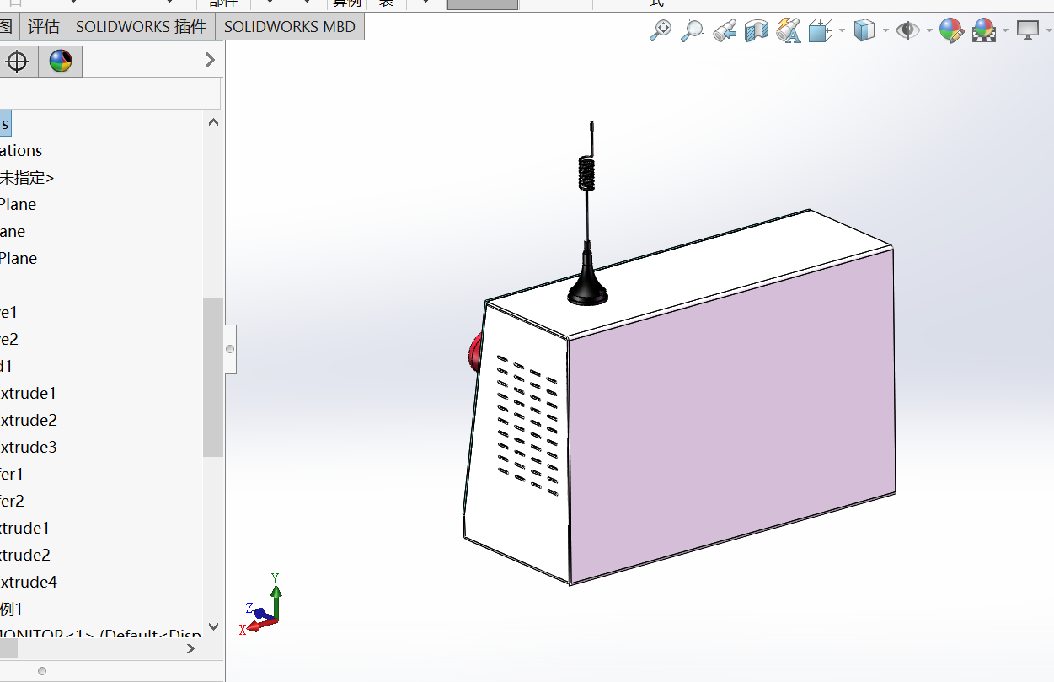Expand the manager panel tabs chevron
Image resolution: width=1054 pixels, height=682 pixels.
(x=210, y=60)
